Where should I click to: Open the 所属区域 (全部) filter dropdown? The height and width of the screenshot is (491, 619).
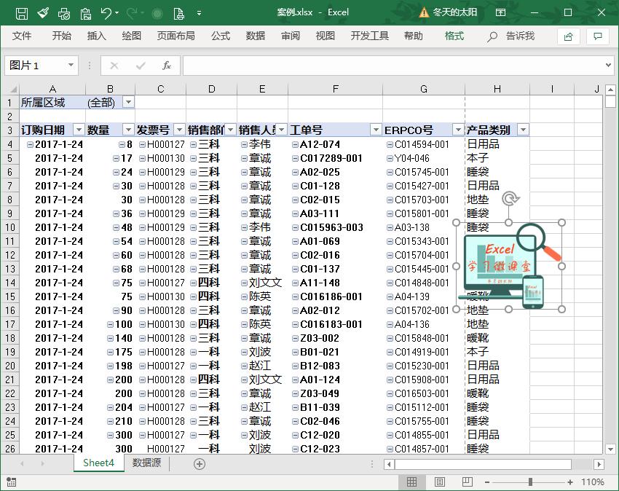(127, 102)
